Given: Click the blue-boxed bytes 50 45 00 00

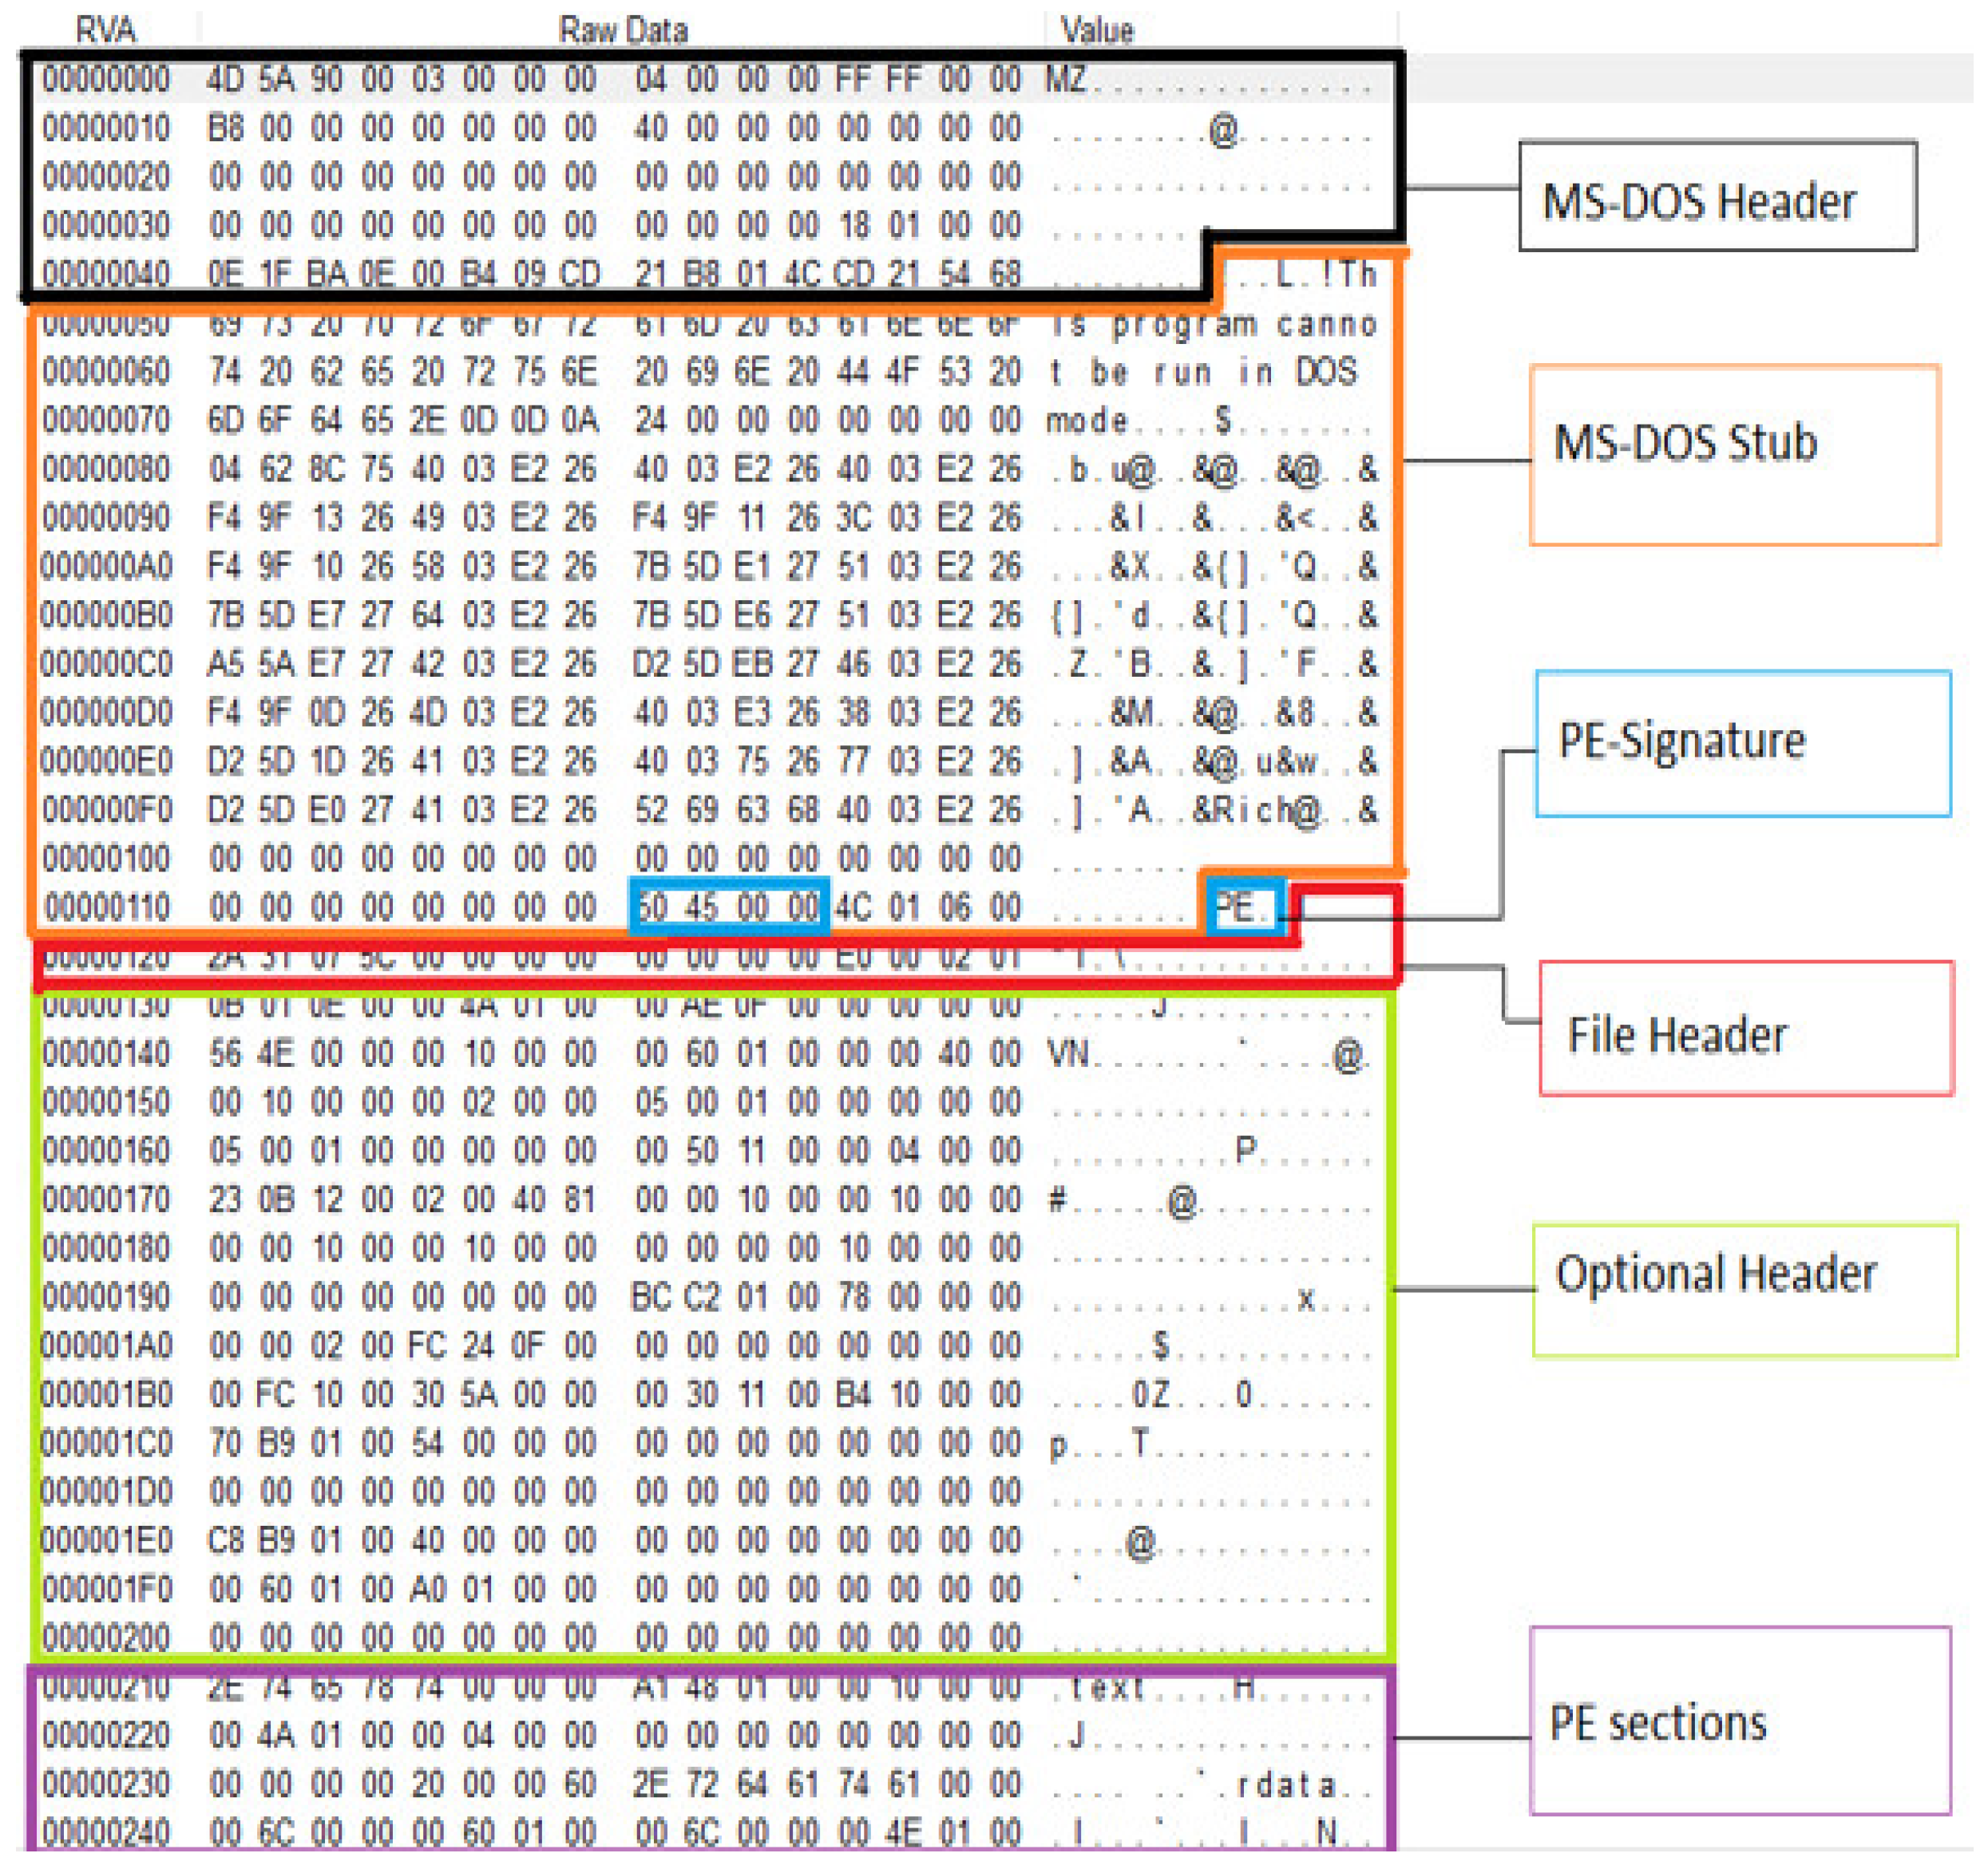Looking at the screenshot, I should pos(728,907).
